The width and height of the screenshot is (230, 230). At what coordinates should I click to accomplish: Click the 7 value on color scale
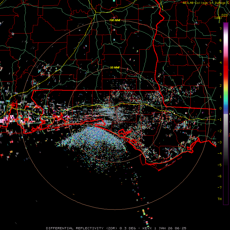[221, 29]
